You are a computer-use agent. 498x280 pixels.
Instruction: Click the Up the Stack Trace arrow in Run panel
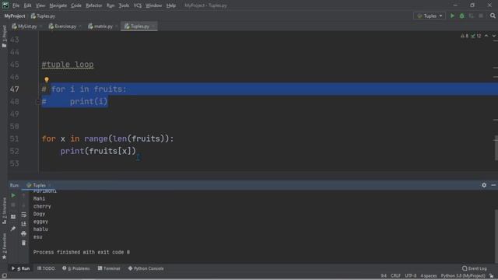click(x=23, y=196)
